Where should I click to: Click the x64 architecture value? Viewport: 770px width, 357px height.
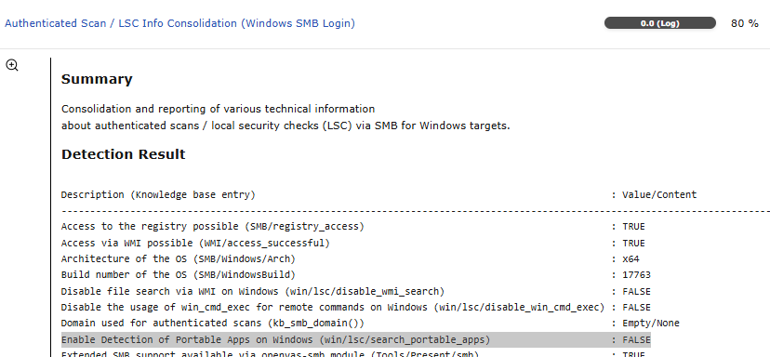pos(631,258)
